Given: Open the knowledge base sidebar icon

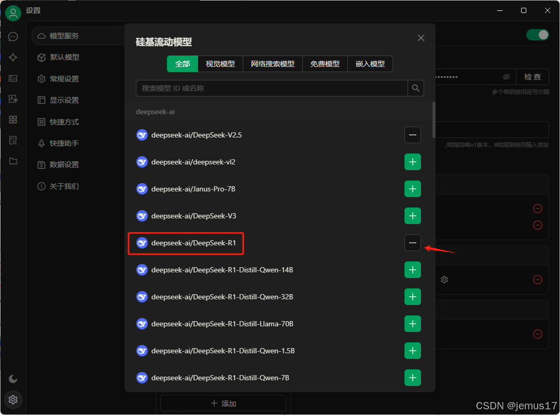Looking at the screenshot, I should click(x=13, y=140).
